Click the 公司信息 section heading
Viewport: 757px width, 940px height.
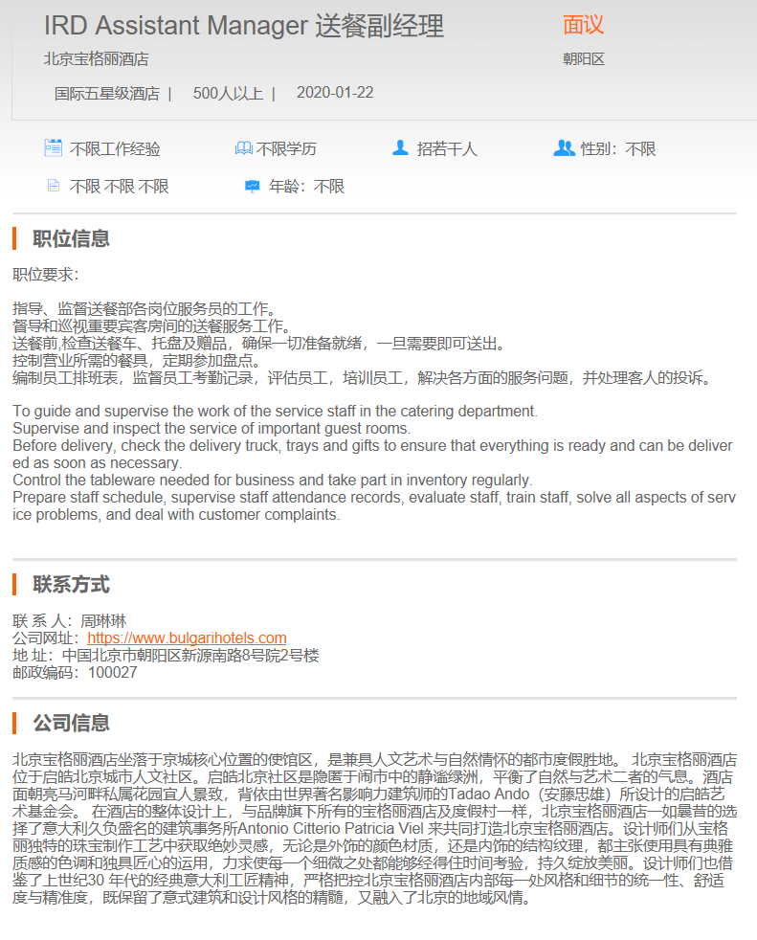(72, 723)
